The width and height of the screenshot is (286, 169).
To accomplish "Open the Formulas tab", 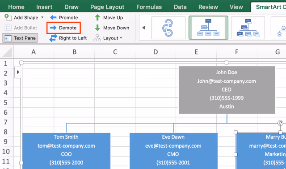I will coord(149,7).
